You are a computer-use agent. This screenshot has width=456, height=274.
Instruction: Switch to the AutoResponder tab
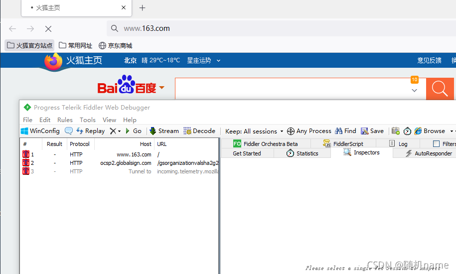pos(428,153)
